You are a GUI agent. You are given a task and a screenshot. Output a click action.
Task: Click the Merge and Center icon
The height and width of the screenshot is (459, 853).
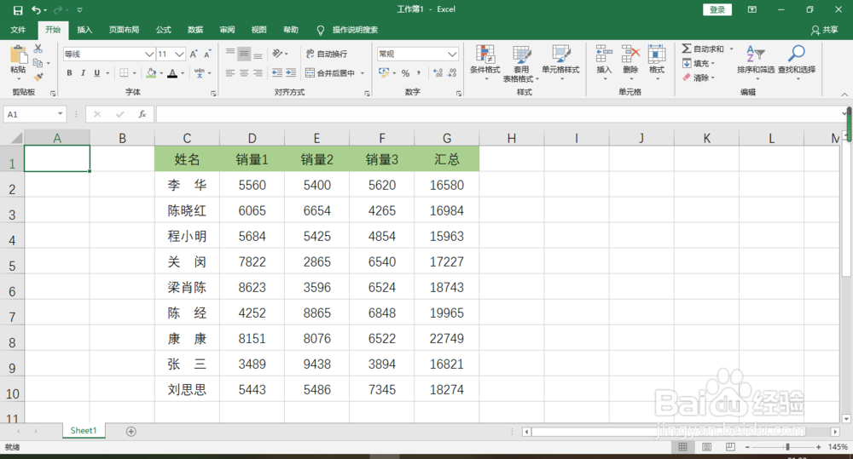(x=310, y=72)
